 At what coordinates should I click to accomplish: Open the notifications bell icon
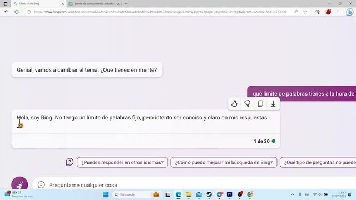tap(350, 194)
